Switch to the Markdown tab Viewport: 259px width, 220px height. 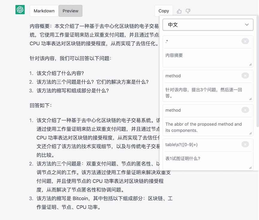pos(44,11)
